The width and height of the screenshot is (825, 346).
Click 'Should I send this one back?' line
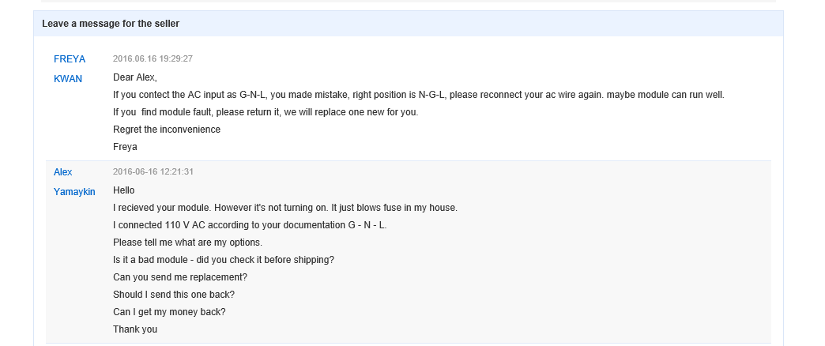pyautogui.click(x=174, y=295)
